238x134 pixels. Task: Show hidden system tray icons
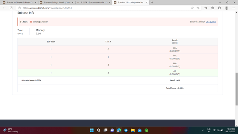[x=203, y=130]
